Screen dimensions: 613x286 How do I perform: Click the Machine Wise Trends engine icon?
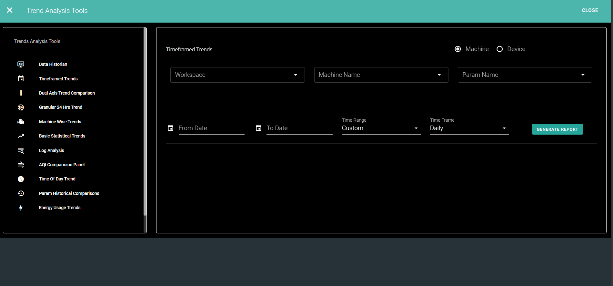21,122
